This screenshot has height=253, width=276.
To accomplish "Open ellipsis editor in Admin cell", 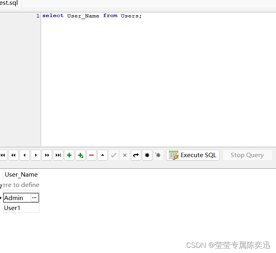I will [34, 198].
